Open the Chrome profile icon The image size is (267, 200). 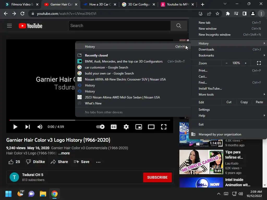pyautogui.click(x=253, y=14)
